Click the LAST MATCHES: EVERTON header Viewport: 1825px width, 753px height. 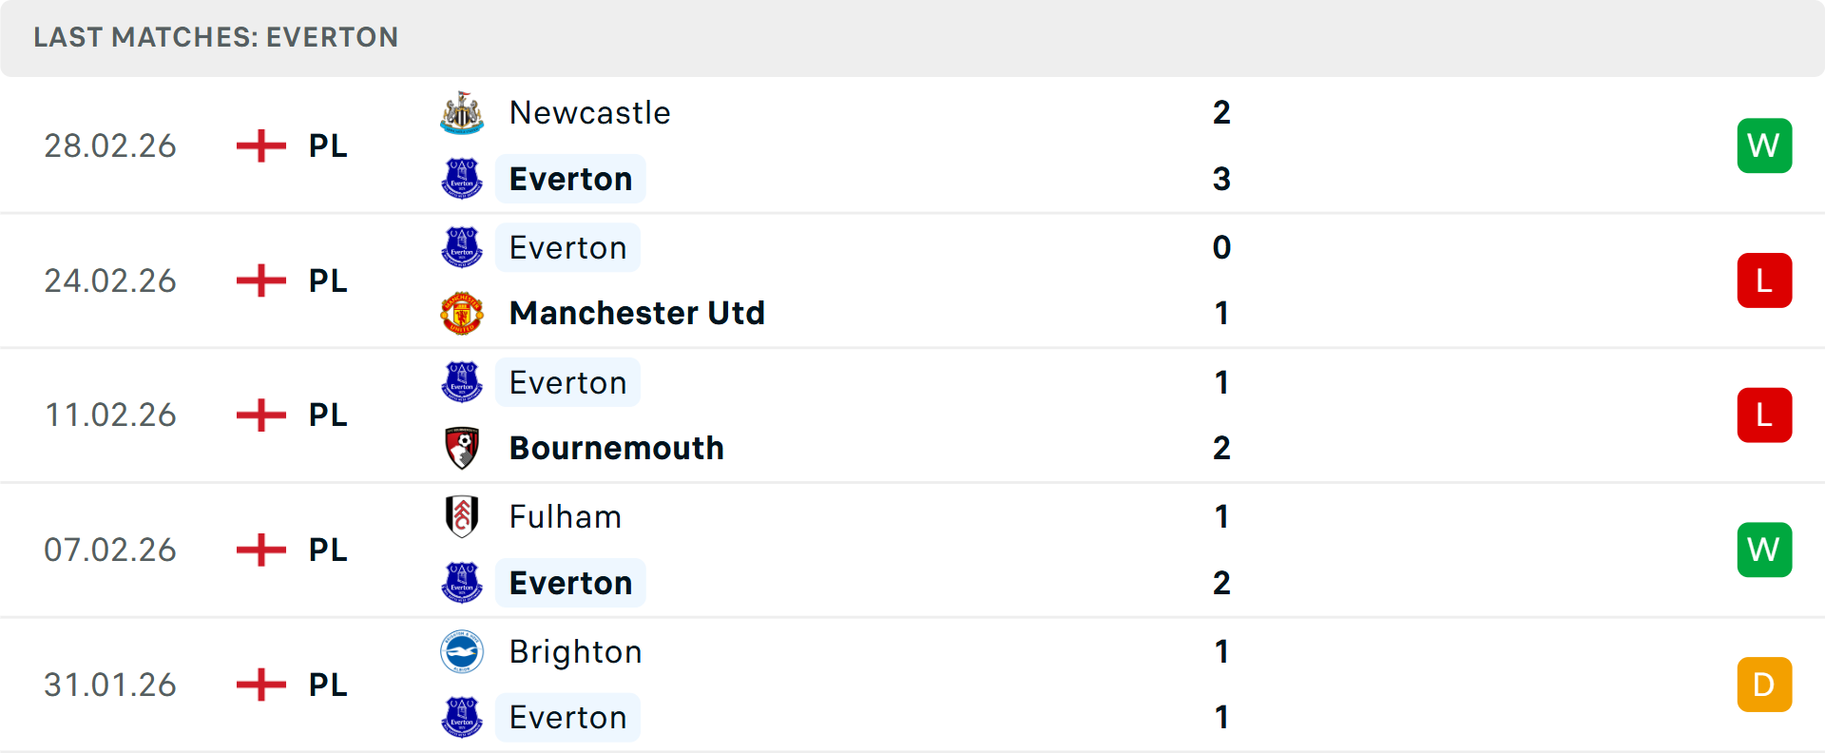[x=216, y=38]
